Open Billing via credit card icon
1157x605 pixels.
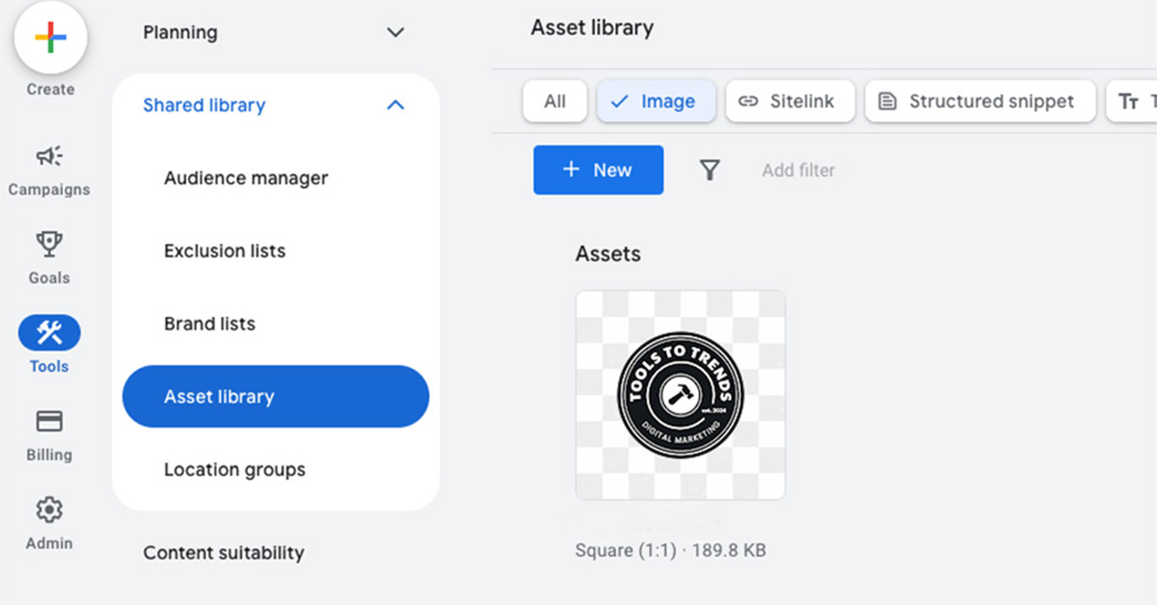(49, 421)
